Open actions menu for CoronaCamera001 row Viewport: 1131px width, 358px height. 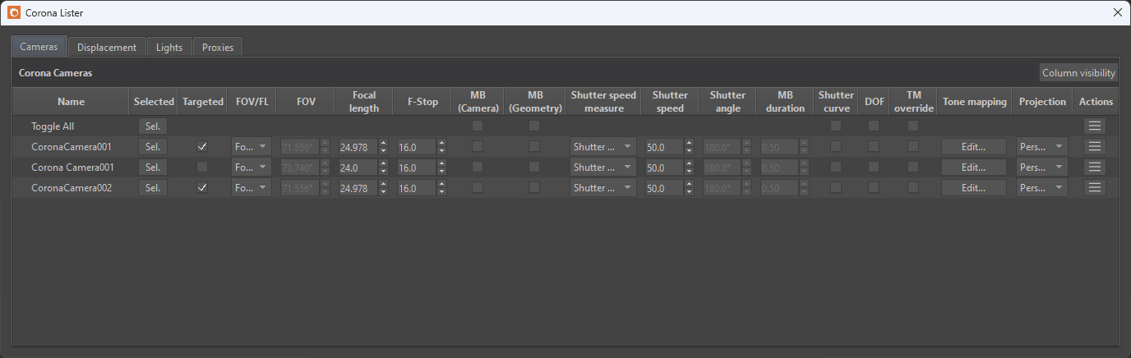click(1095, 147)
